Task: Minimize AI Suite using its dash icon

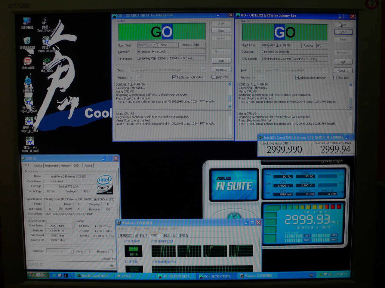Action: tap(334, 162)
